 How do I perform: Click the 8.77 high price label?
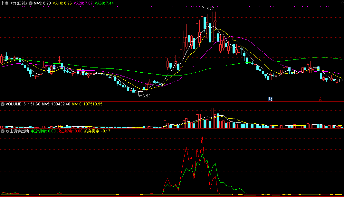[x=210, y=9]
